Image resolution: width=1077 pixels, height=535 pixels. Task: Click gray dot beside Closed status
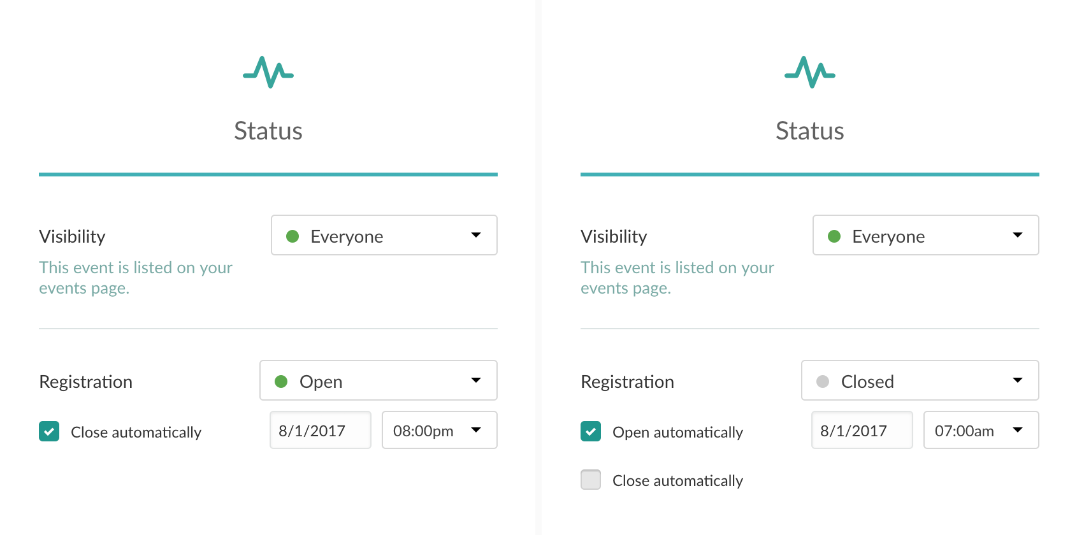823,382
